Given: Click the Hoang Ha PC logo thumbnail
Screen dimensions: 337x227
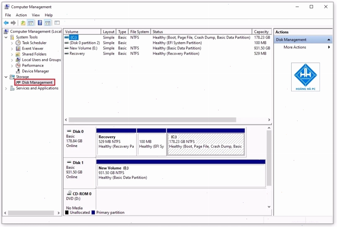Looking at the screenshot, I should (x=305, y=77).
